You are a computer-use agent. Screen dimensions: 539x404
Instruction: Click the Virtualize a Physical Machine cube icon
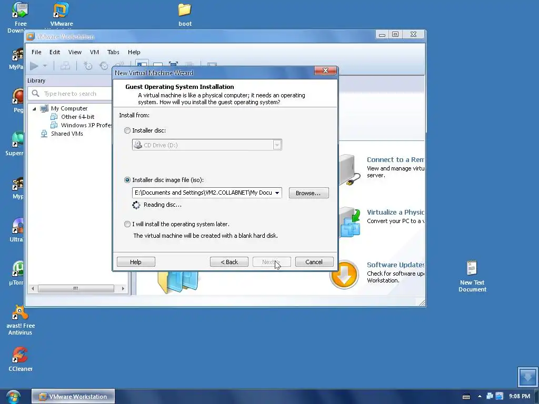pos(350,223)
